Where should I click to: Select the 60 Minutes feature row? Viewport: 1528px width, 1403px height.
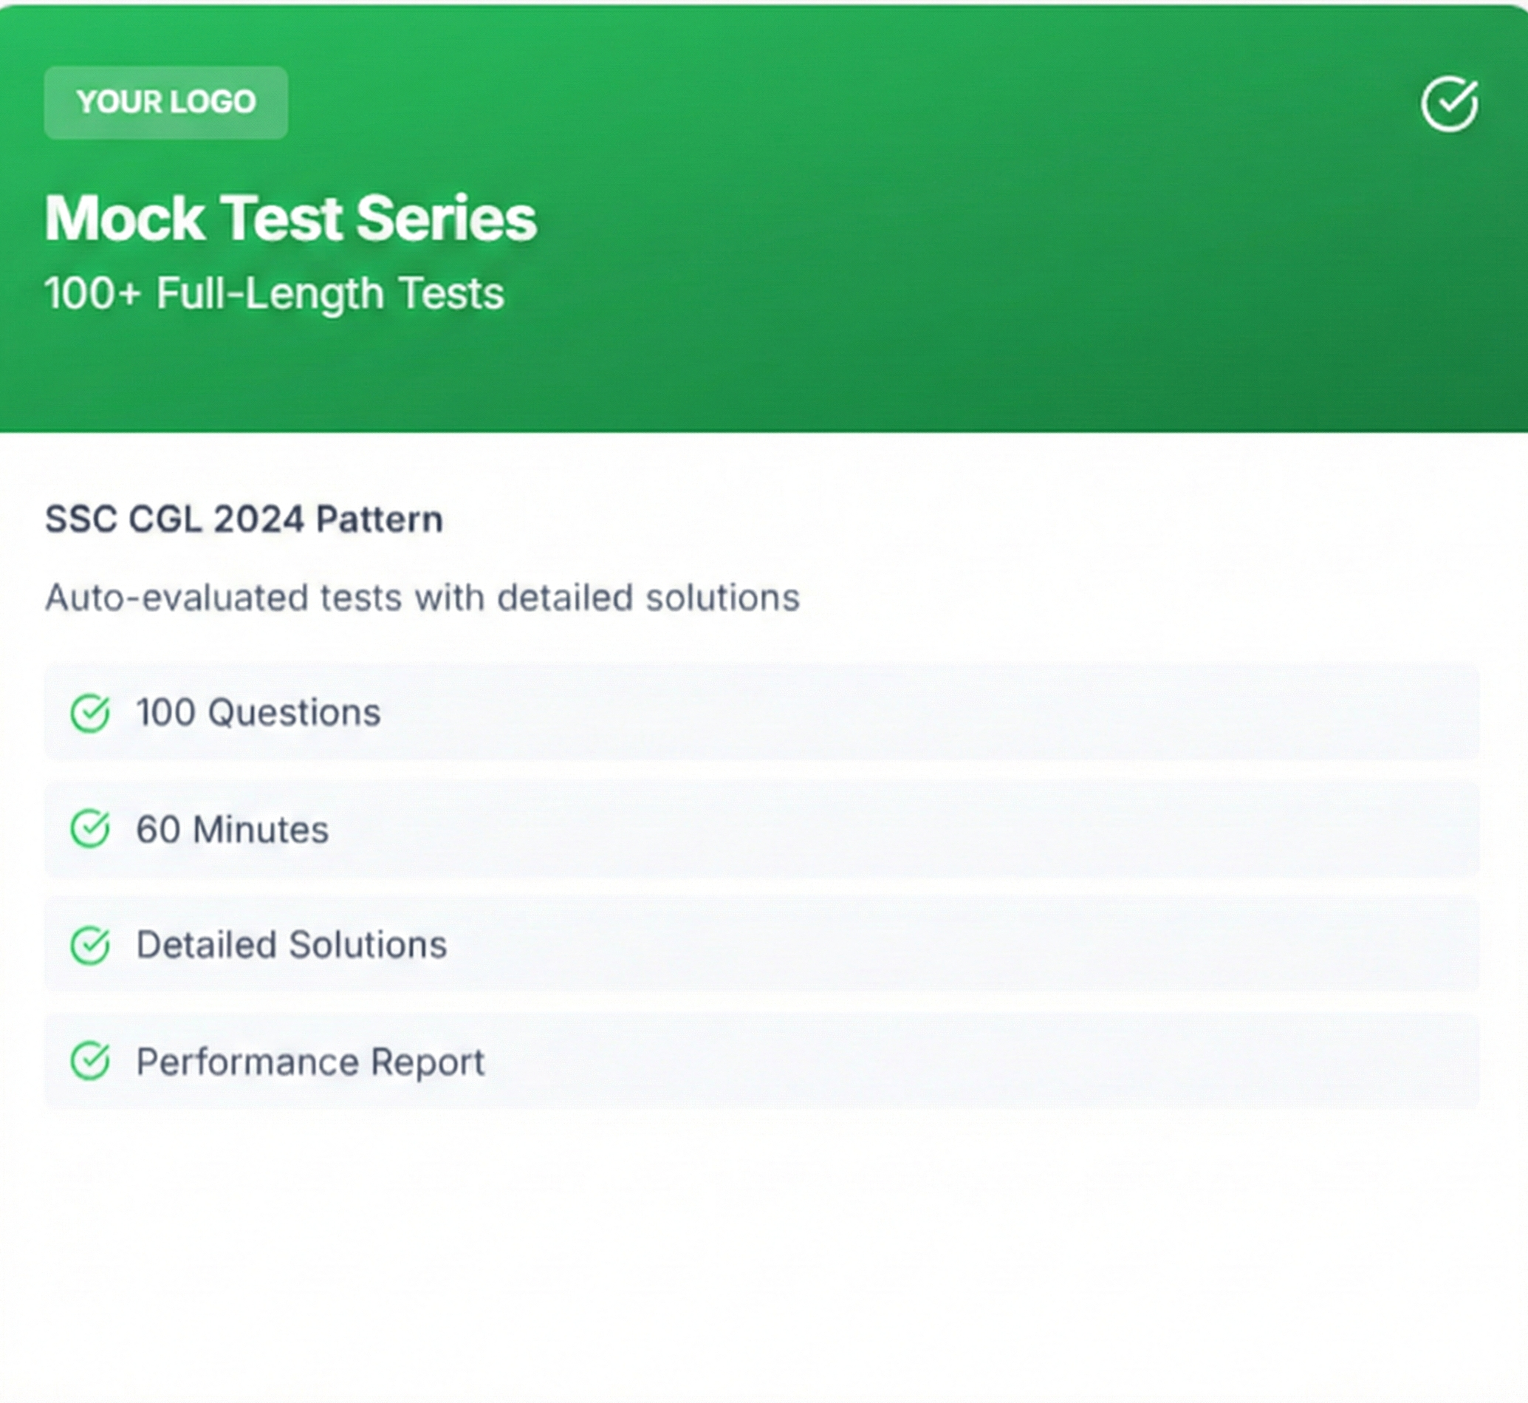click(911, 828)
